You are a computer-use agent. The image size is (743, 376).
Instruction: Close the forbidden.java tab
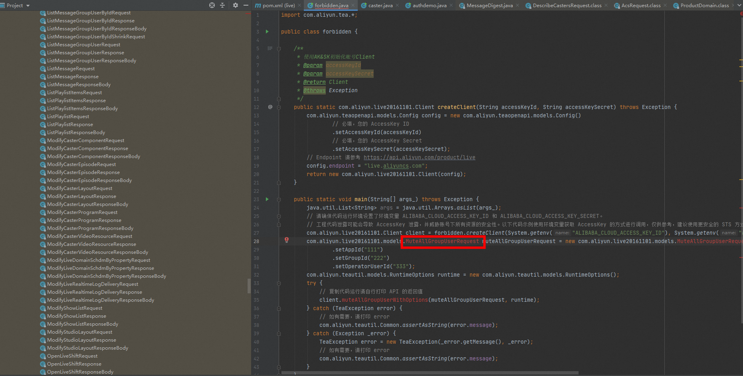[x=353, y=6]
